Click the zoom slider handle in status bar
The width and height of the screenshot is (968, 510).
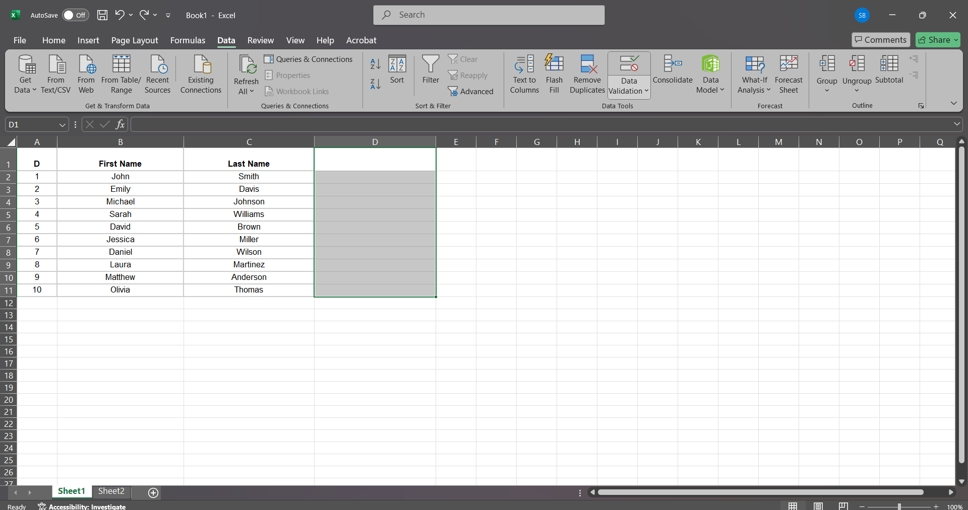(899, 506)
